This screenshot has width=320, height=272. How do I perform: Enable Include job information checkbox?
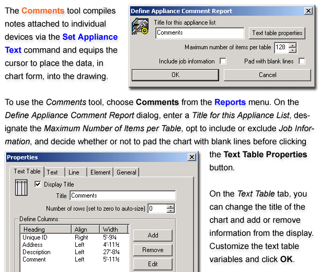pyautogui.click(x=223, y=61)
